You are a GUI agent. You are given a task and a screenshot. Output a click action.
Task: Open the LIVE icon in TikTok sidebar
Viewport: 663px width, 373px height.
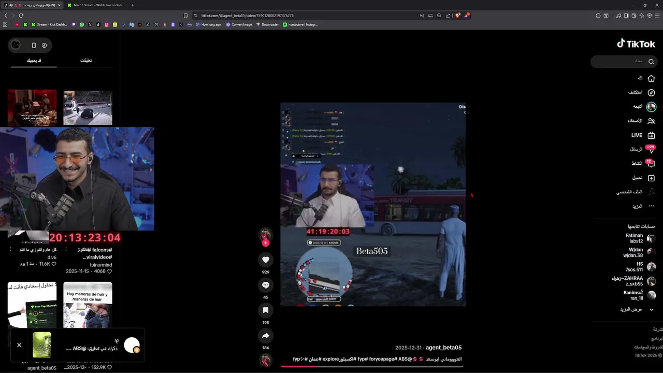click(651, 135)
